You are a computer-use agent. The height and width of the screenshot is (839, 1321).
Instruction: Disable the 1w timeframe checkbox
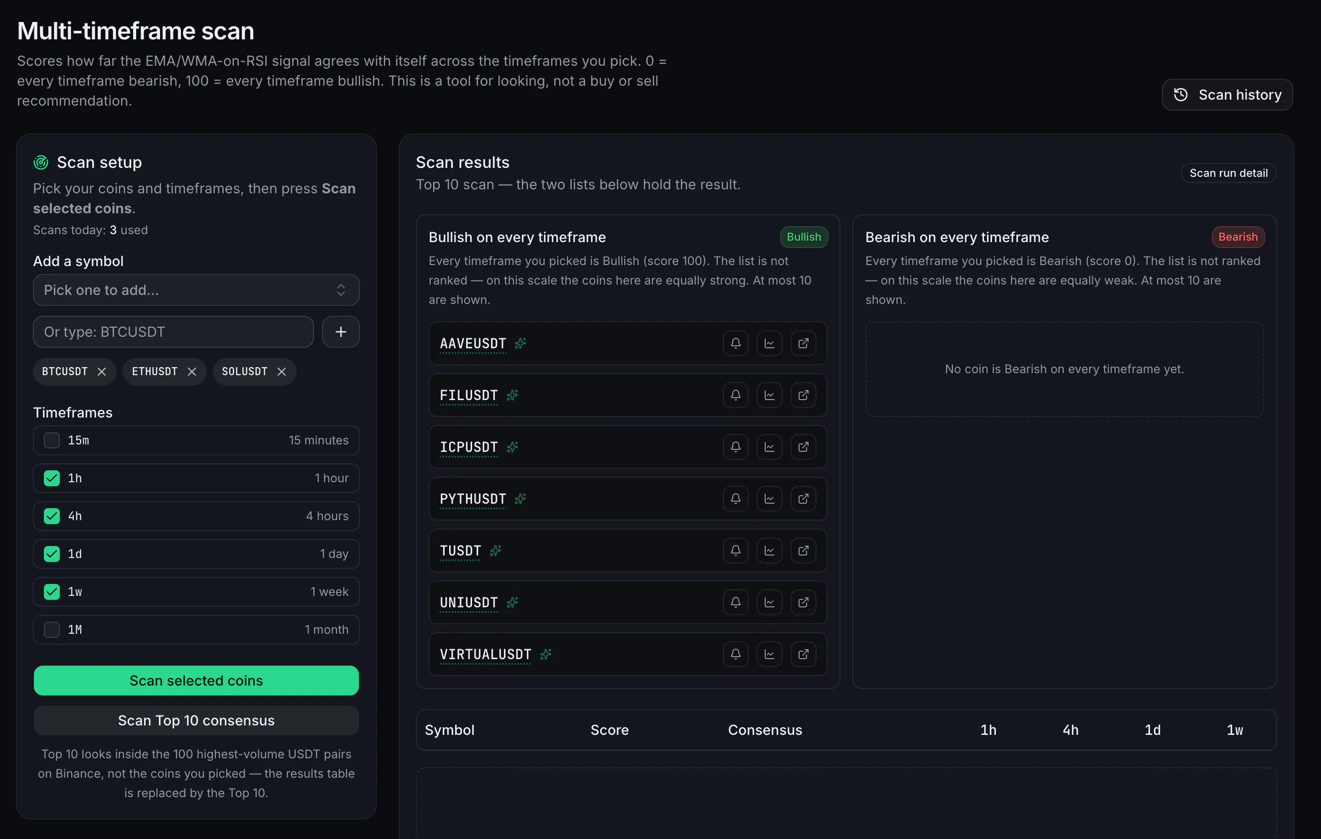51,592
